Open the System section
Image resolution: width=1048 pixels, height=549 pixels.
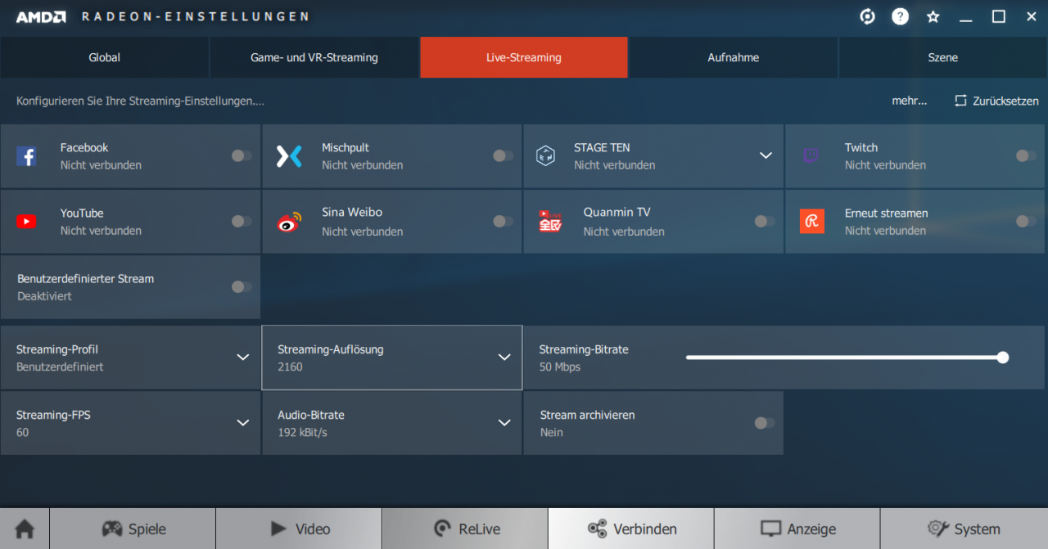pos(964,529)
